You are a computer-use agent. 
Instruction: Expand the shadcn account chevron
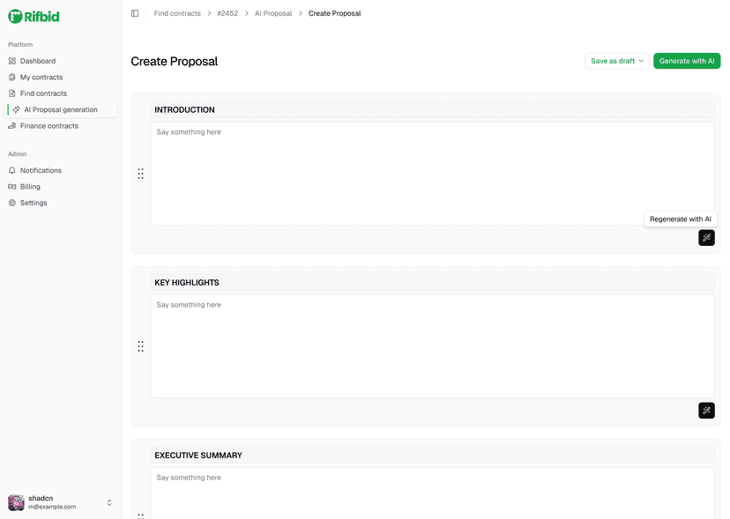[108, 501]
